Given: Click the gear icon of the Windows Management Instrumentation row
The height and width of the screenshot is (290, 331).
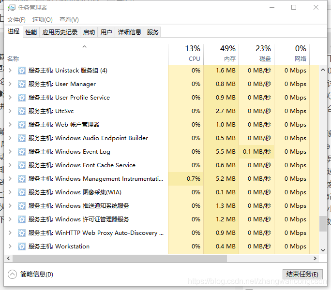Looking at the screenshot, I should coord(21,179).
